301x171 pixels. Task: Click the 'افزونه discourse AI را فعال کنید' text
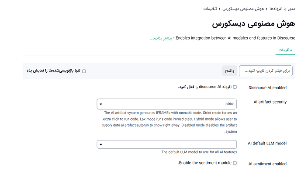(204, 87)
